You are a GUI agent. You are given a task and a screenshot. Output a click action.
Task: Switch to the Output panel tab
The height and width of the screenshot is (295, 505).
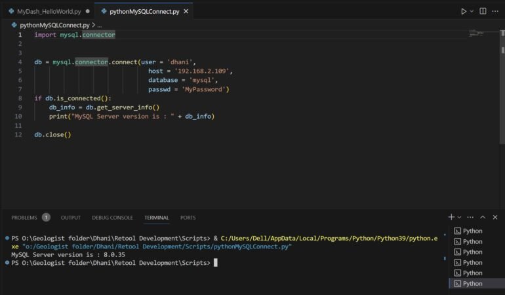tap(71, 218)
